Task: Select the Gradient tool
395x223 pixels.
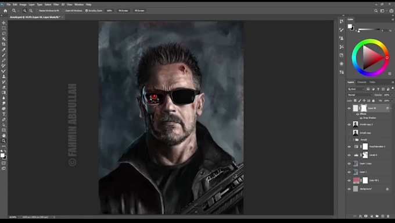Action: [x=3, y=93]
